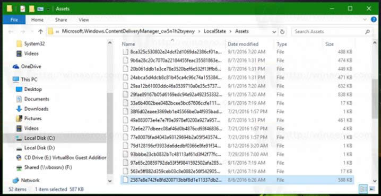Click the Help question mark icon
381x196 pixels.
(x=374, y=20)
